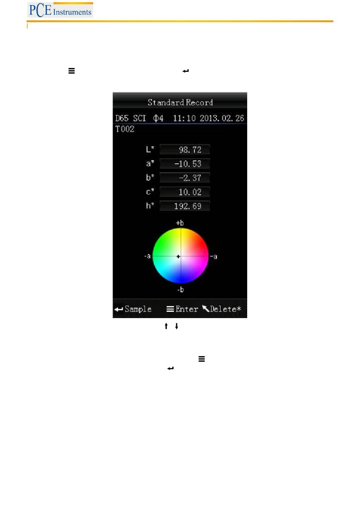Click the center cross of the color wheel
The height and width of the screenshot is (513, 351).
coord(178,256)
